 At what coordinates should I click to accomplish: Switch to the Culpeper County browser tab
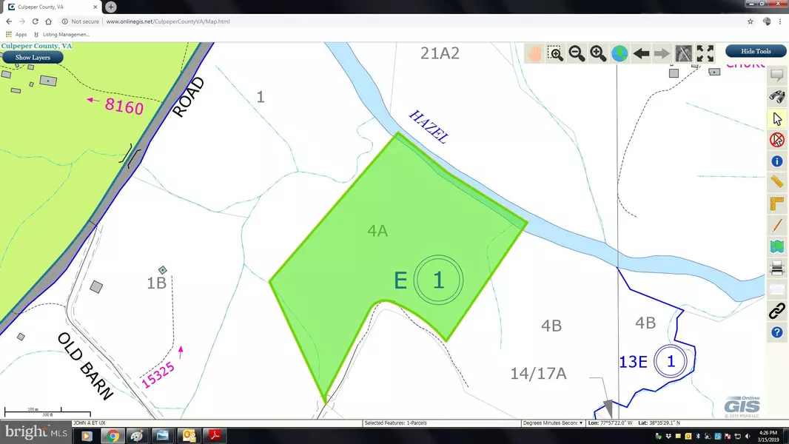[52, 7]
